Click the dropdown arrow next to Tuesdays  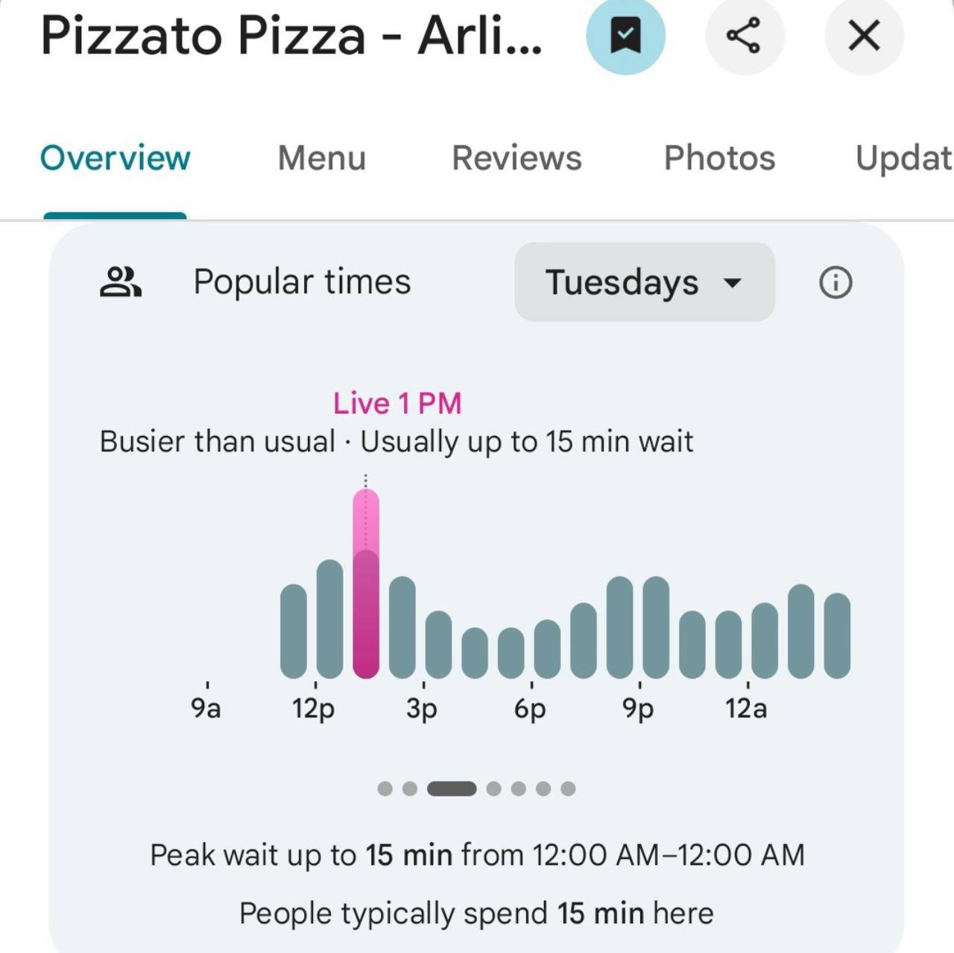tap(733, 283)
